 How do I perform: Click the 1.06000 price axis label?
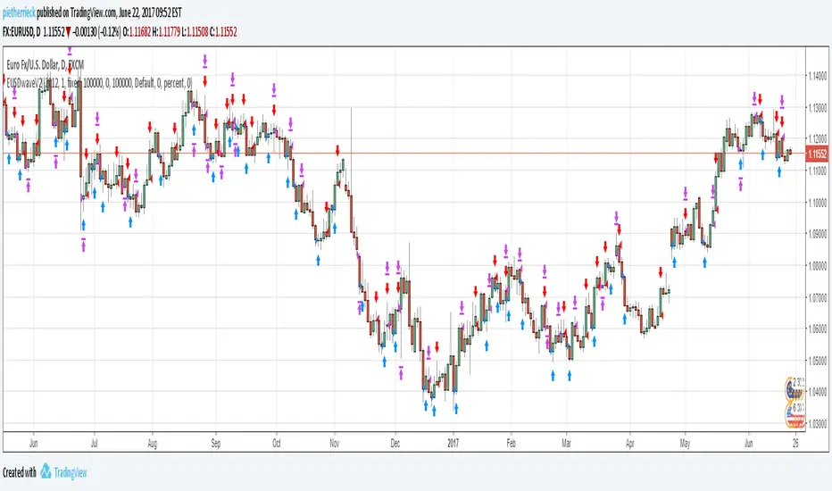point(817,329)
